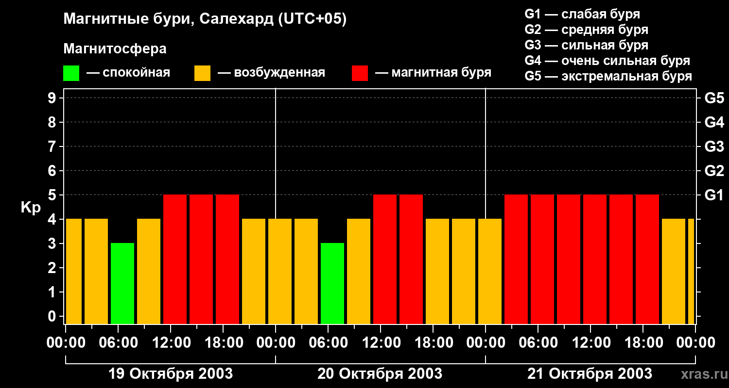Click the green «спокойная» legend swatch
The image size is (729, 388).
coord(71,73)
